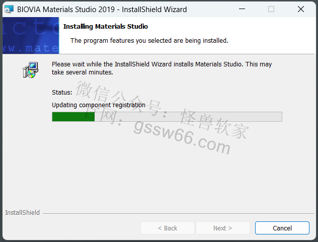Click the InstallShield label near the bottom
This screenshot has height=242, width=318.
[22, 213]
